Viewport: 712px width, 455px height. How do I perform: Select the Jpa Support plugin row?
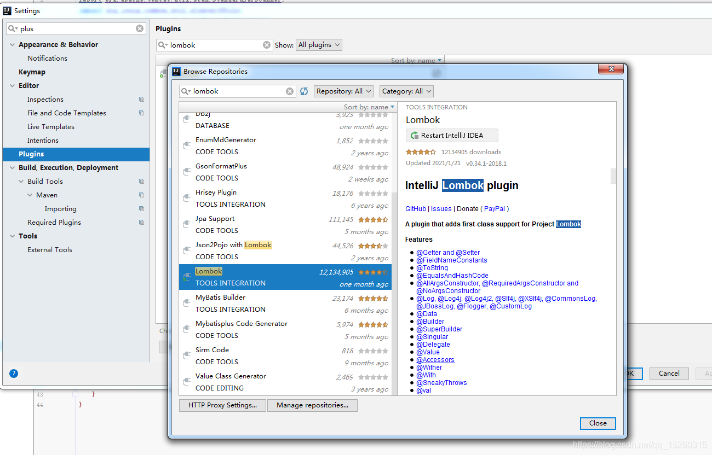click(x=285, y=225)
